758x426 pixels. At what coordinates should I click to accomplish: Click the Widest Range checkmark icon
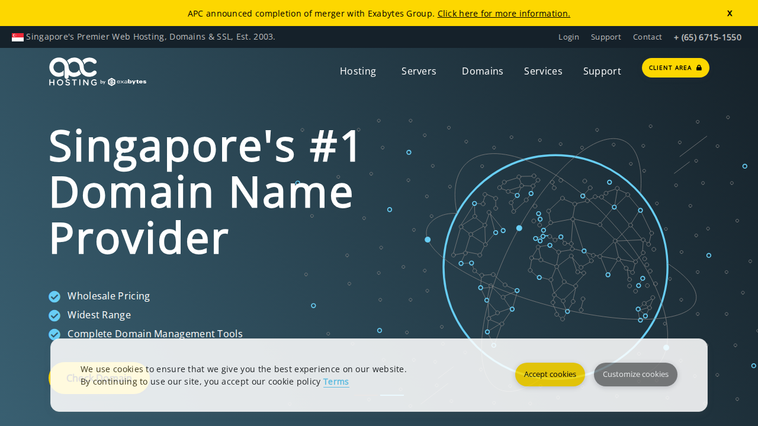[x=54, y=315]
